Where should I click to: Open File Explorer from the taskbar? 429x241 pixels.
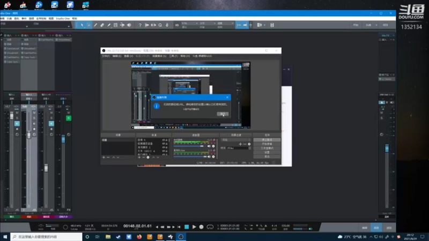pyautogui.click(x=108, y=237)
